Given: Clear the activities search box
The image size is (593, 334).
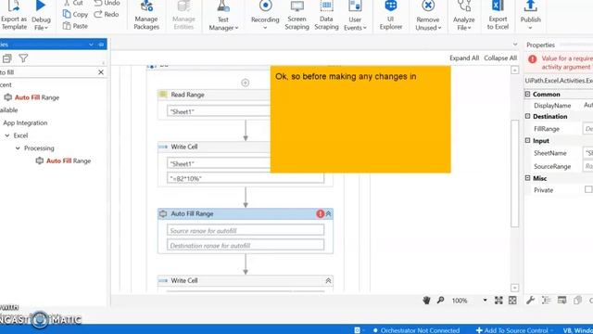Looking at the screenshot, I should click(x=101, y=72).
